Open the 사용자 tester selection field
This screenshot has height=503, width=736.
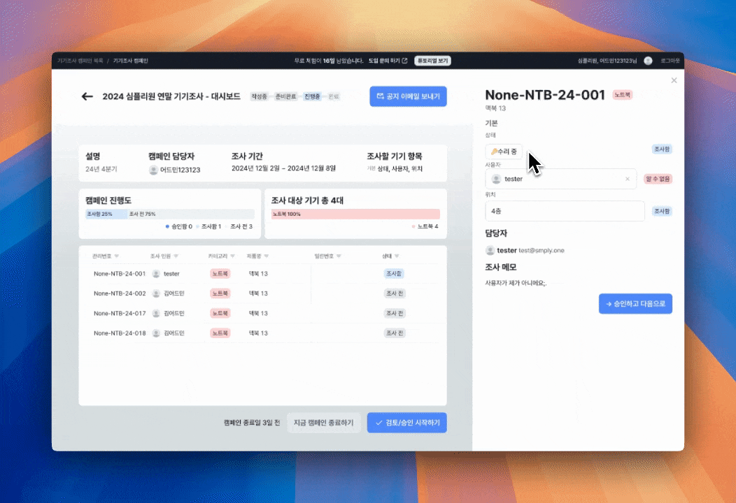561,179
